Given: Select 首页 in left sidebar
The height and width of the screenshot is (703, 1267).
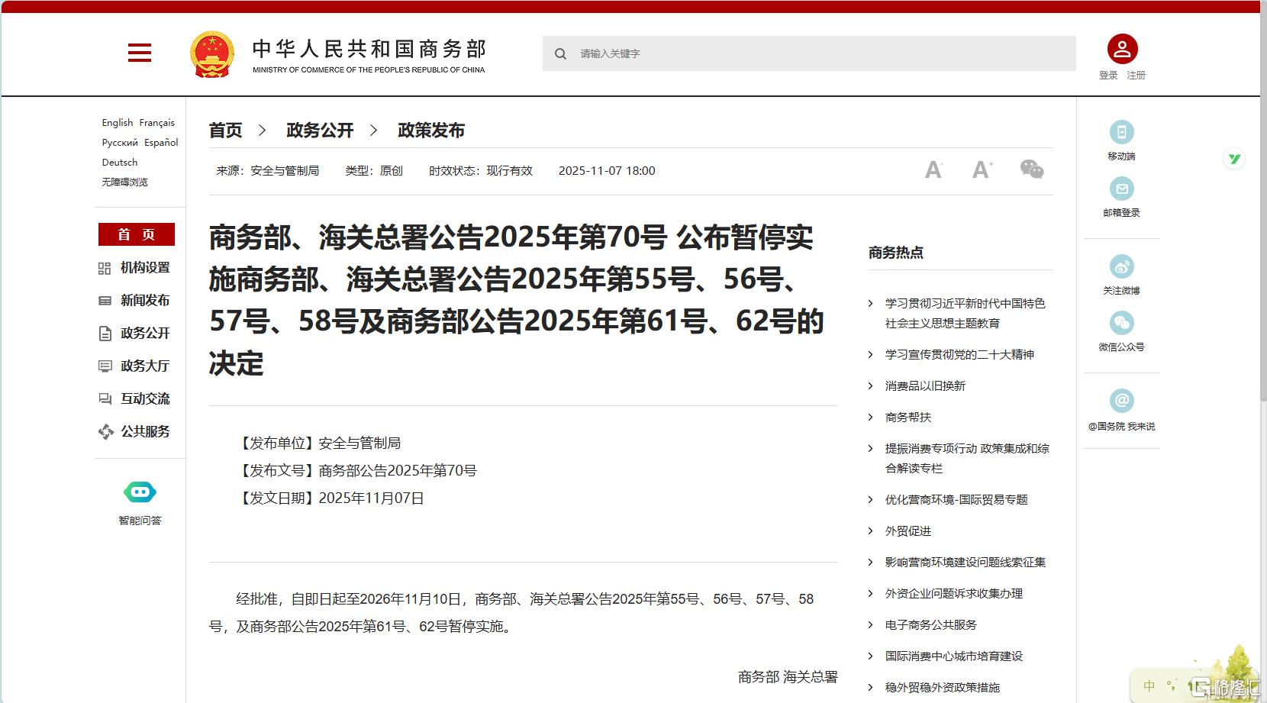Looking at the screenshot, I should 137,234.
